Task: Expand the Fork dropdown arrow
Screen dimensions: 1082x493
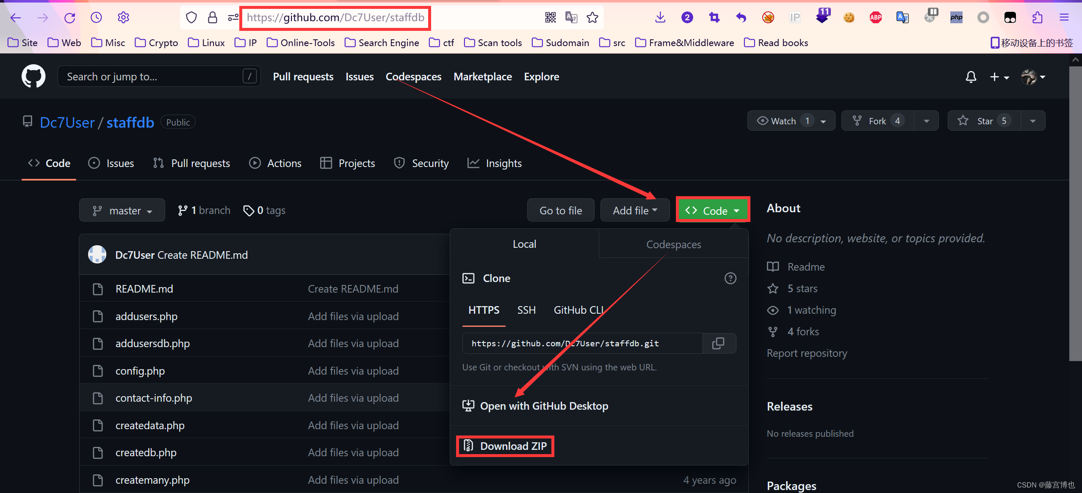Action: click(x=927, y=121)
